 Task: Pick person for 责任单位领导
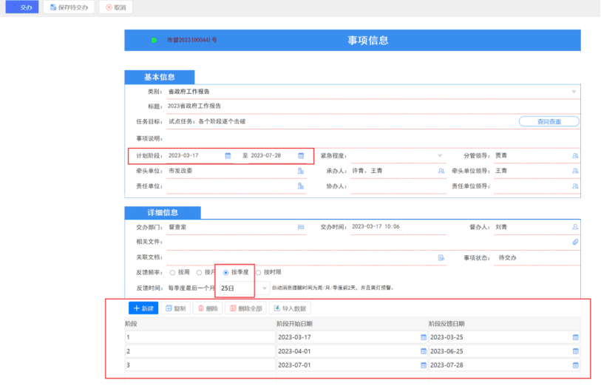click(575, 186)
